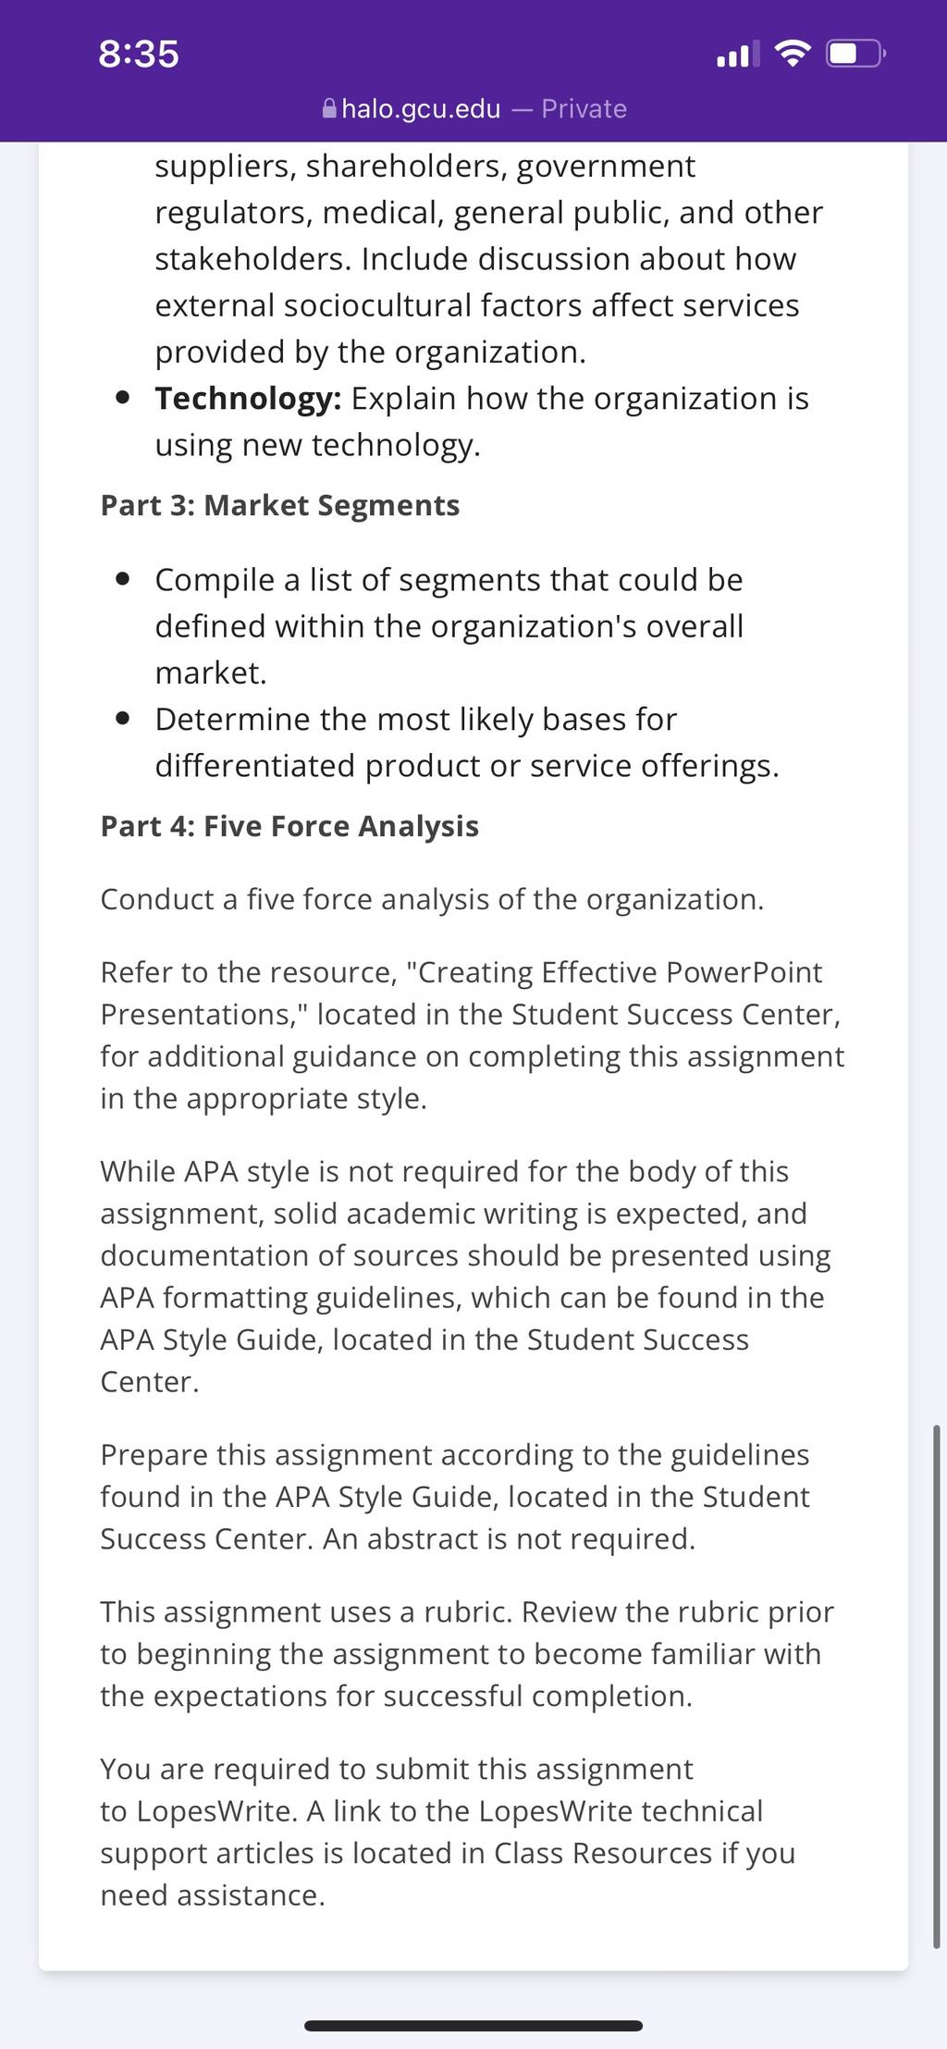The image size is (947, 2049).
Task: Click 'Determine the most likely bases' bullet
Action: coord(467,742)
